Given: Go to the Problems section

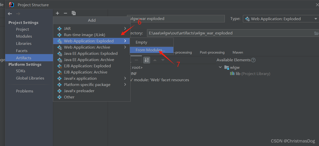Looking at the screenshot, I should 24,91.
